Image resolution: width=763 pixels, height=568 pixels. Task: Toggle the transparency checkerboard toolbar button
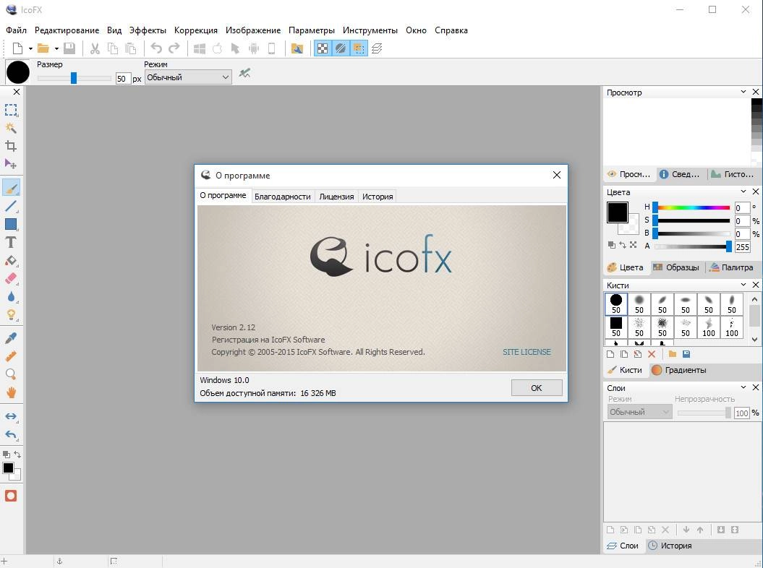tap(323, 48)
